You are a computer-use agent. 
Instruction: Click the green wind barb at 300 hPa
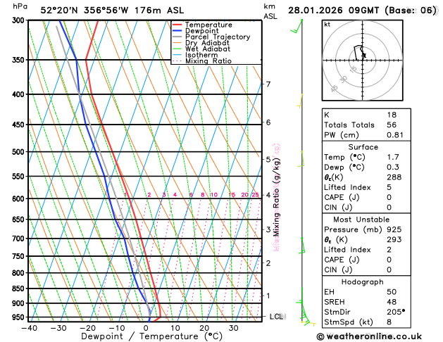[x=297, y=26]
